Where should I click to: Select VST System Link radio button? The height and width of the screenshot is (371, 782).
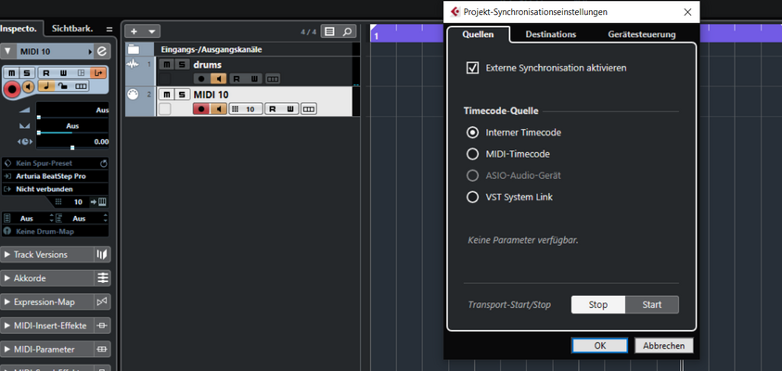(472, 197)
